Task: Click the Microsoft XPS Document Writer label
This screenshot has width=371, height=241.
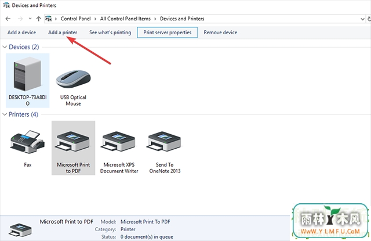Action: coord(119,168)
